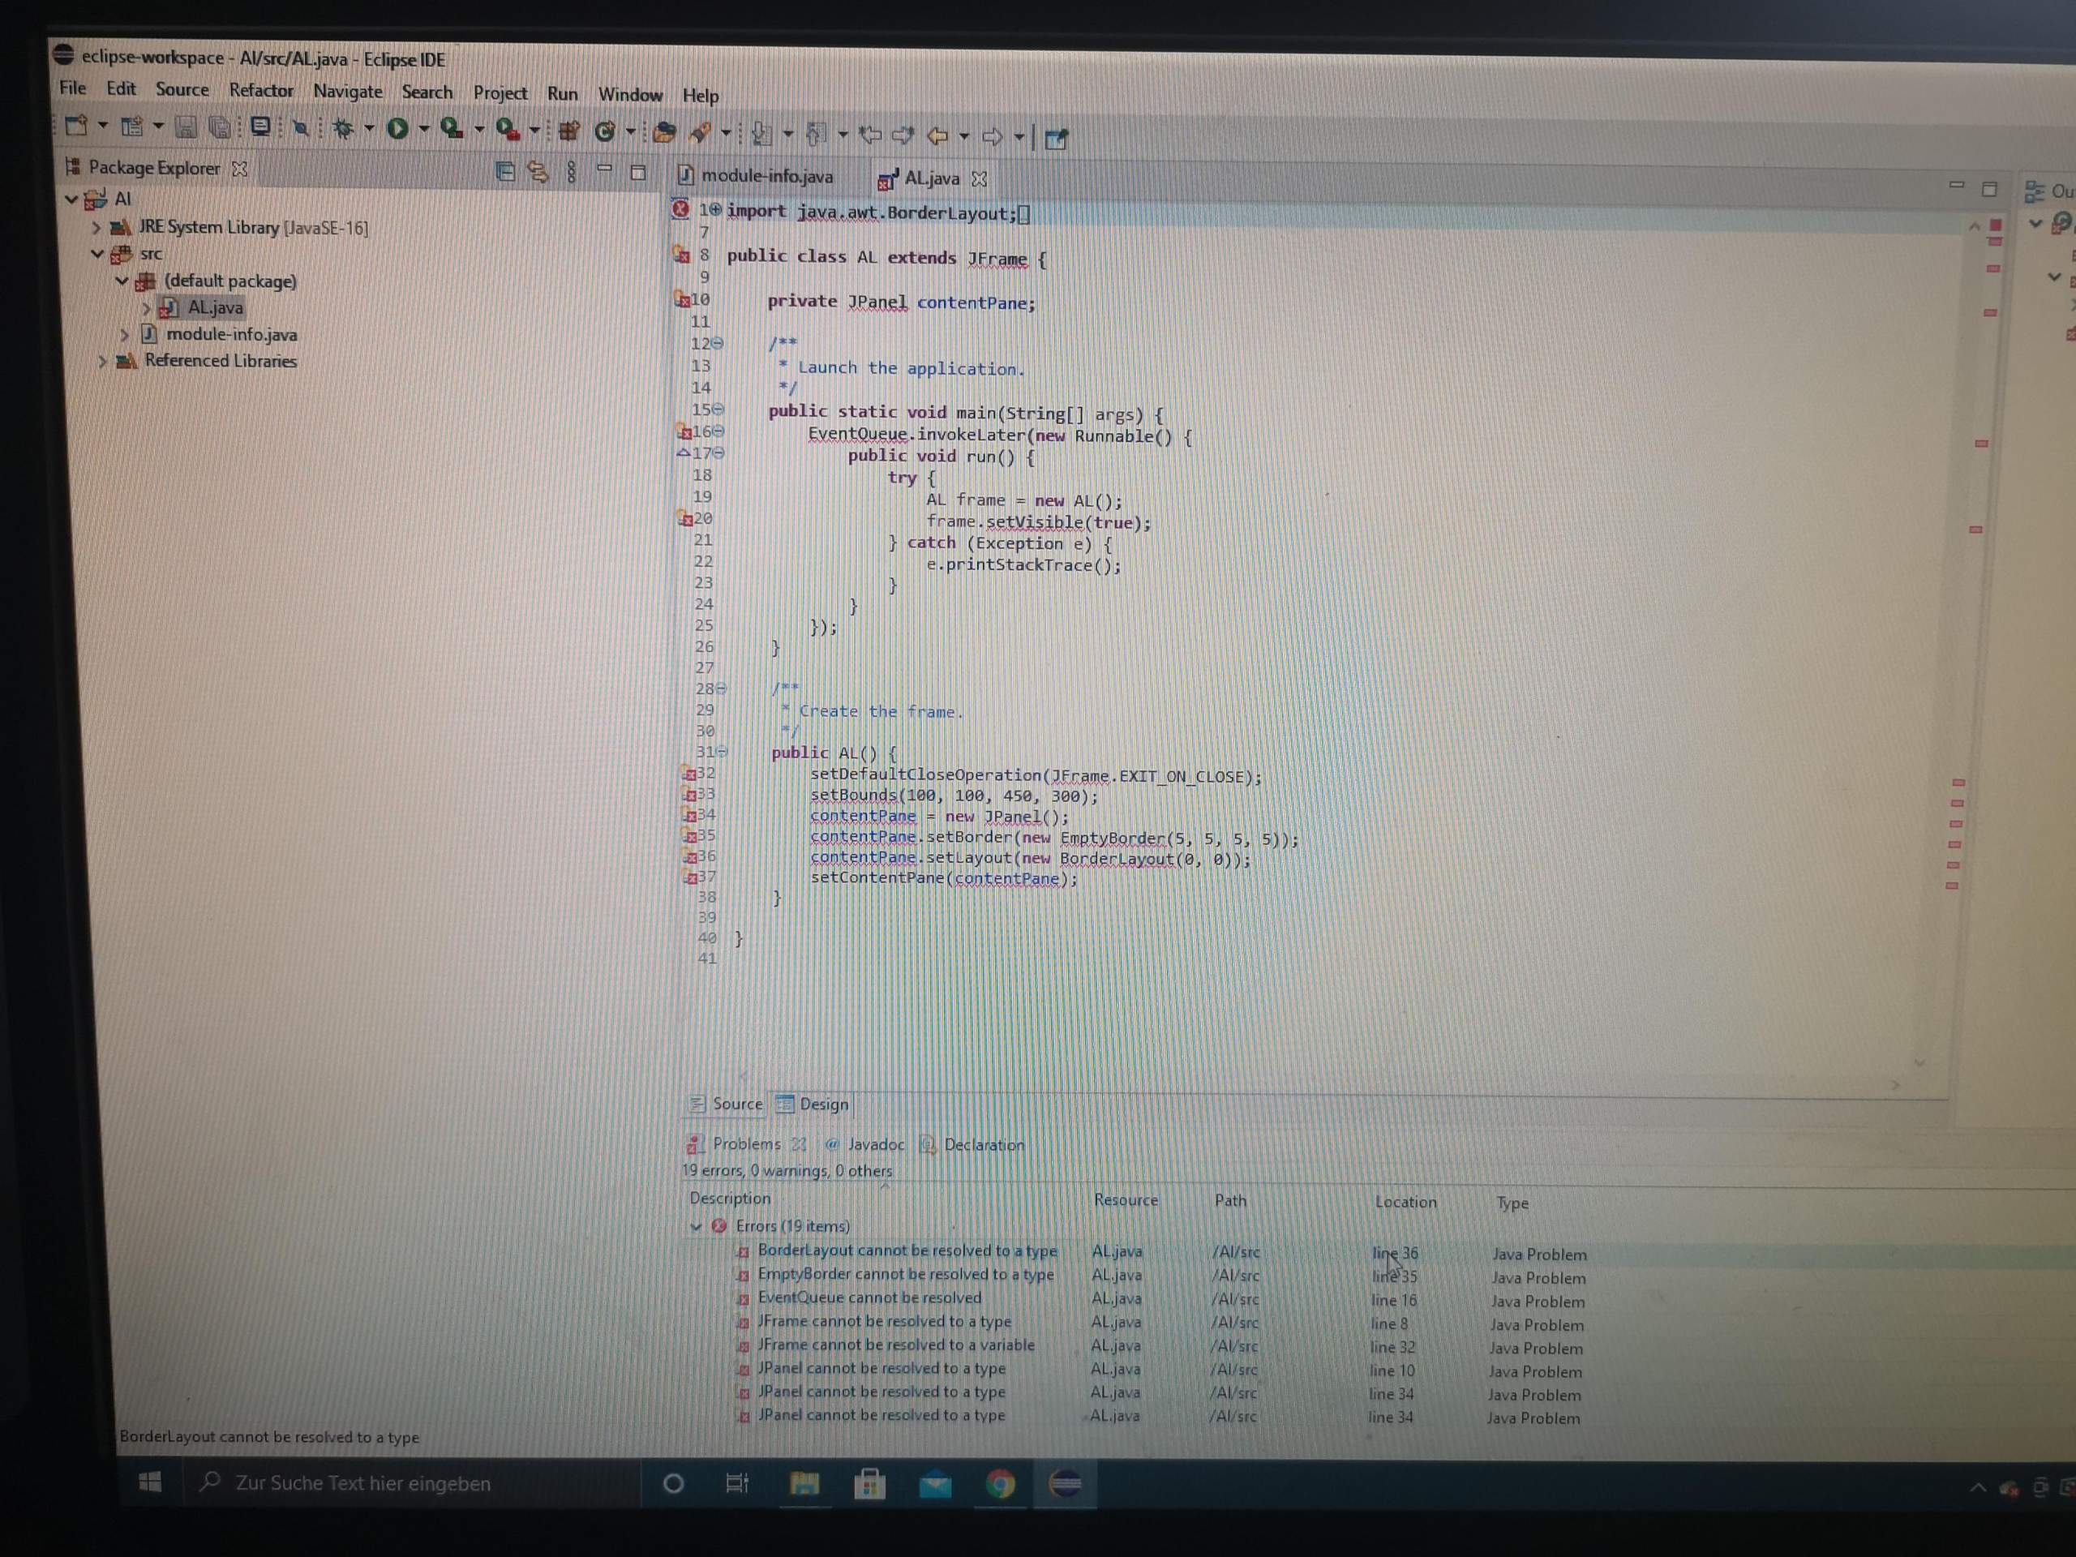Click the red error marker in overview ruler
The image size is (2076, 1557).
[x=1997, y=225]
